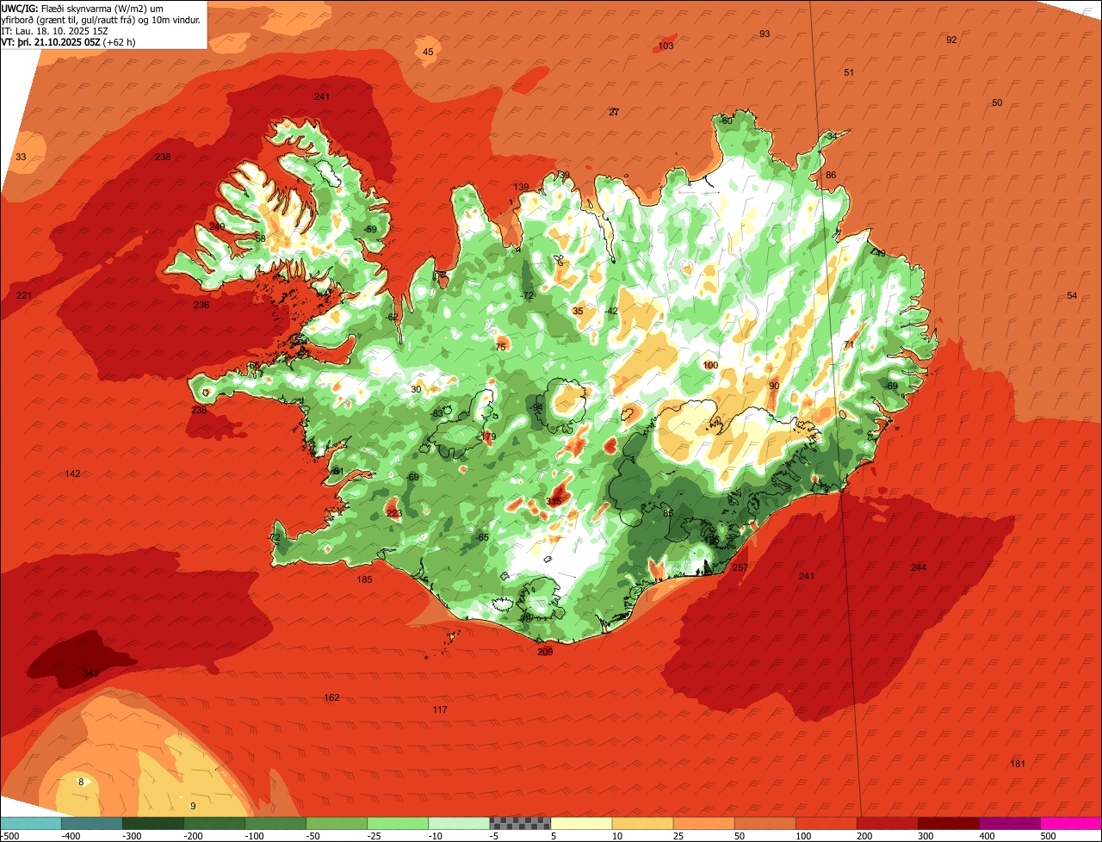
Task: Click the 343 flux value in the dark red patch
Action: click(90, 673)
